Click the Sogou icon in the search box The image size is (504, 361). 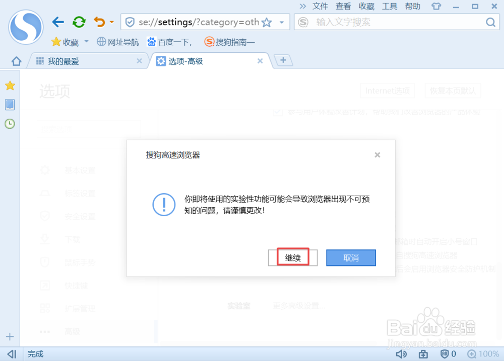tap(303, 22)
